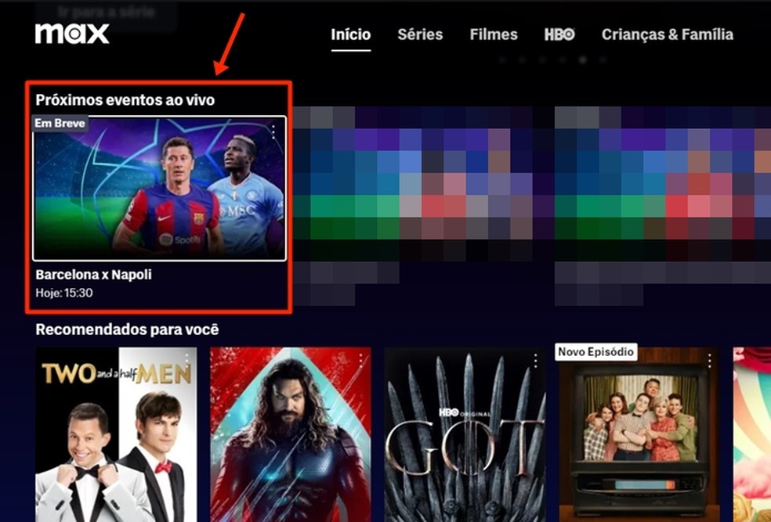The width and height of the screenshot is (771, 522).
Task: Click the Próximos eventos ao vivo heading
Action: point(125,100)
